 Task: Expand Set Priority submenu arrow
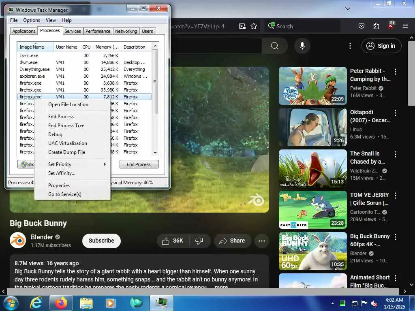coord(105,164)
